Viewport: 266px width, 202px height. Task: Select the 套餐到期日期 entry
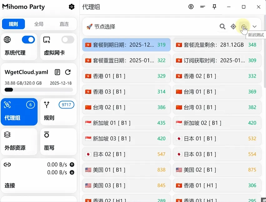click(126, 45)
